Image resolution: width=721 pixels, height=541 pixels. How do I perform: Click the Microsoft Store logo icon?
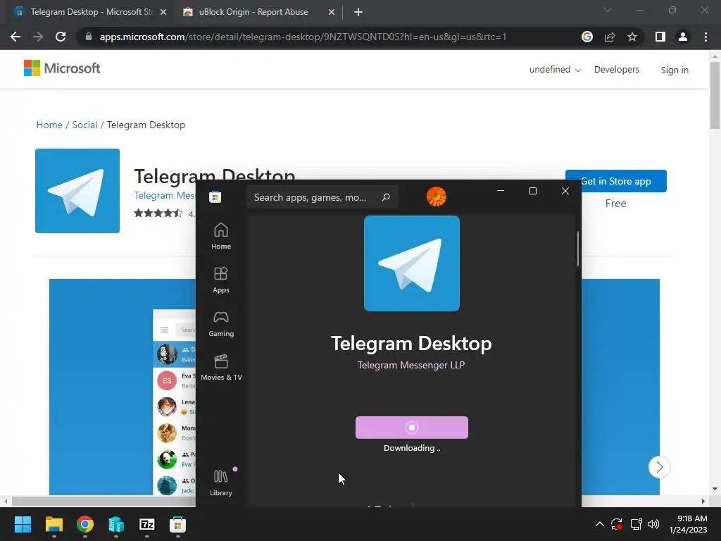215,197
